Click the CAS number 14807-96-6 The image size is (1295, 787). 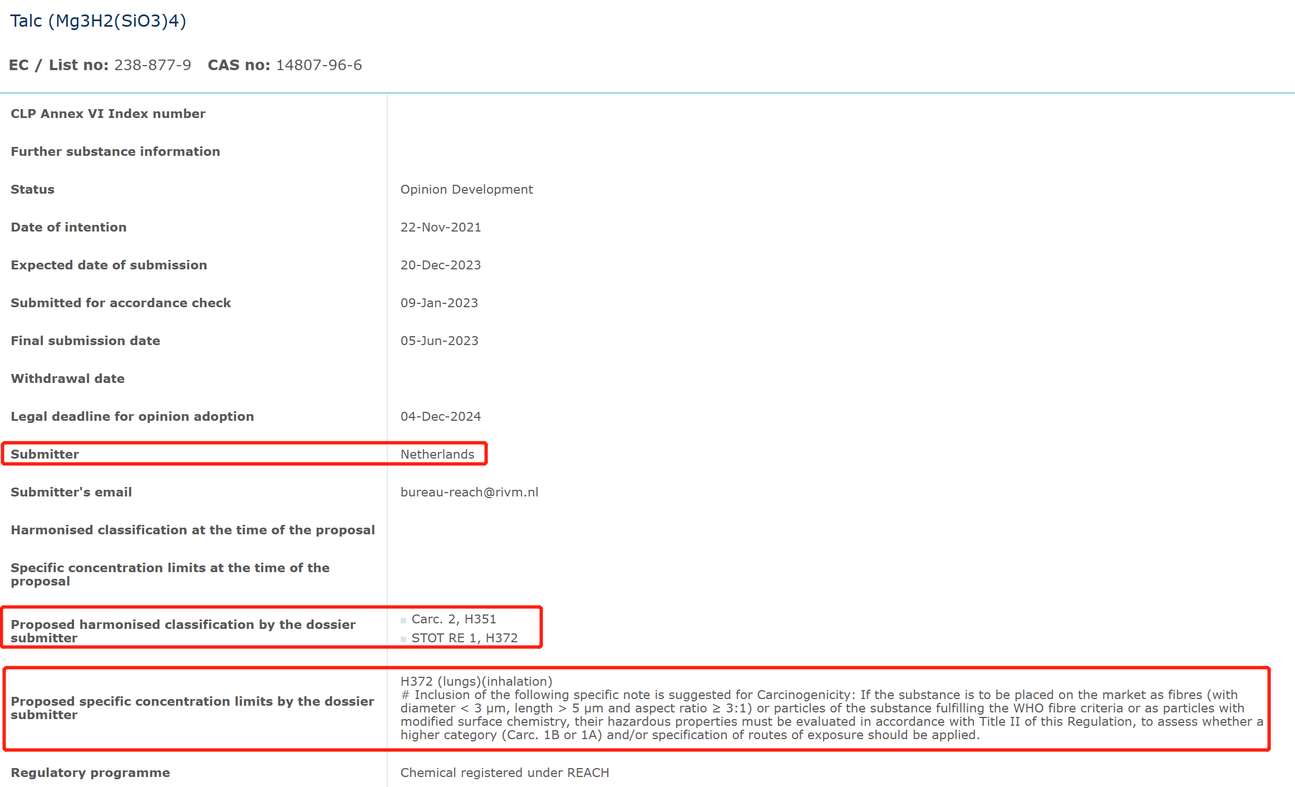[x=319, y=65]
